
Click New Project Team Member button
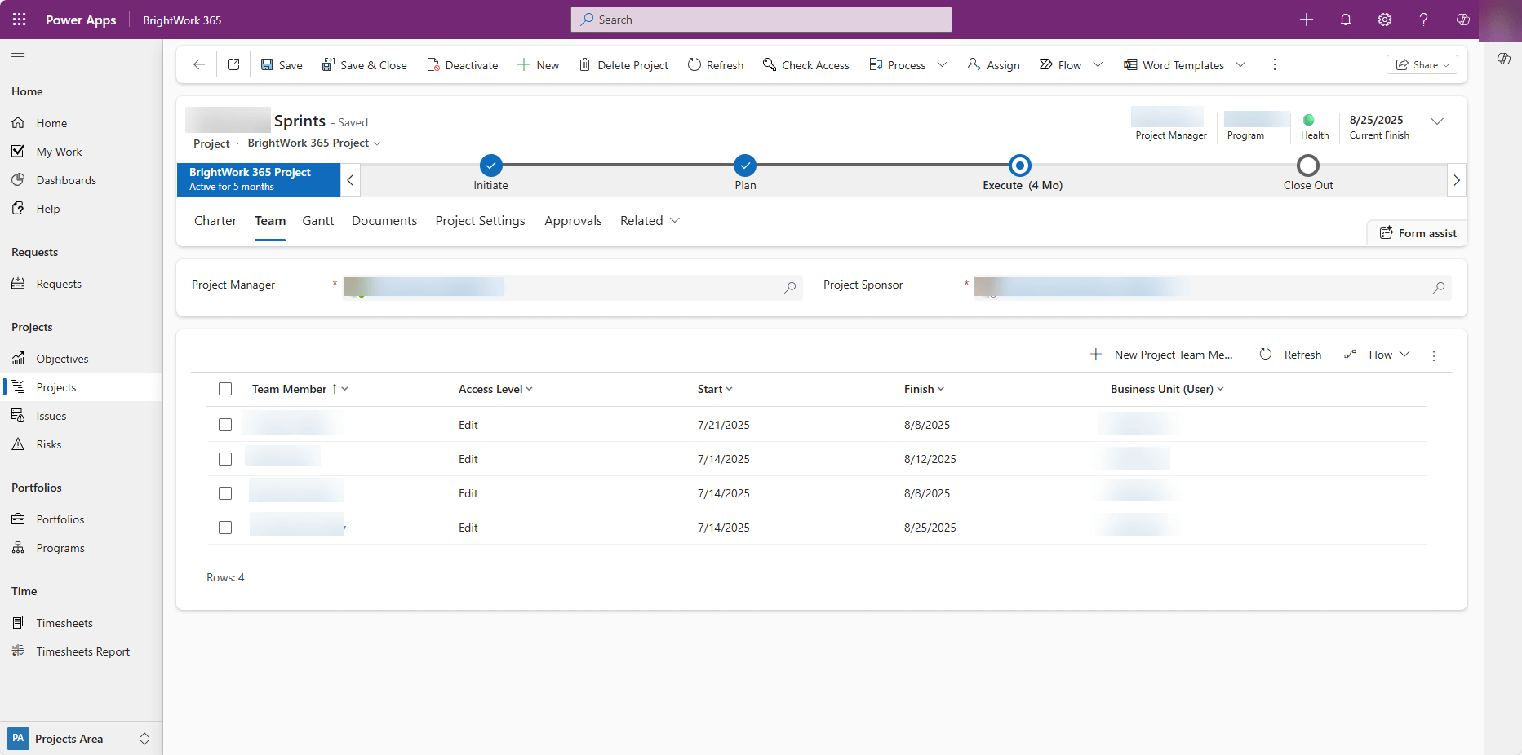click(x=1162, y=355)
